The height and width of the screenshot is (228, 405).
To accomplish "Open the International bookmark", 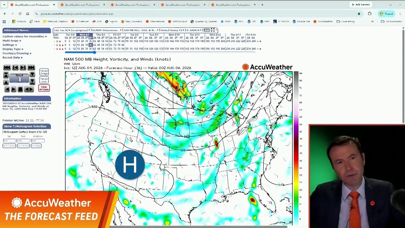I will pos(155,22).
